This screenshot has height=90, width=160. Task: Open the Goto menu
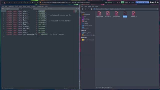point(24,6)
